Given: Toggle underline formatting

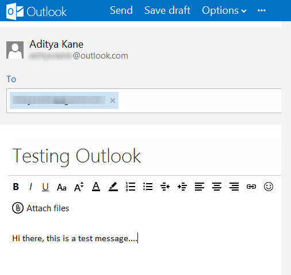Looking at the screenshot, I should point(45,187).
